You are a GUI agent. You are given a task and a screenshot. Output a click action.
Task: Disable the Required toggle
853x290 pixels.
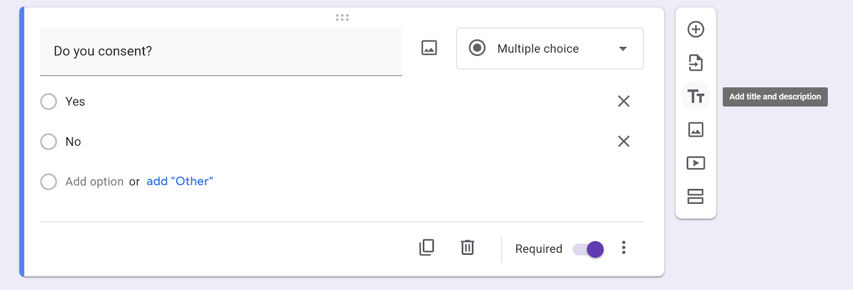point(589,249)
